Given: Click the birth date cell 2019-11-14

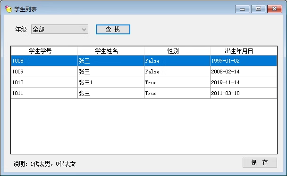Looking at the screenshot, I should coord(244,82).
